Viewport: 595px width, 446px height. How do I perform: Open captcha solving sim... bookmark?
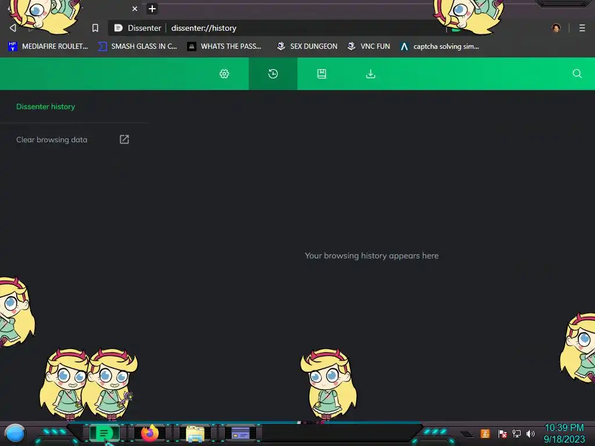point(439,46)
